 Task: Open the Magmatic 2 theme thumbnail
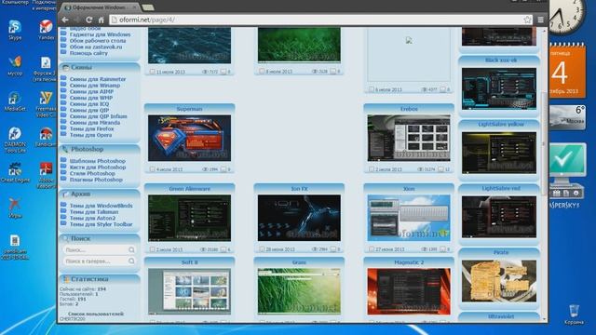pos(409,291)
